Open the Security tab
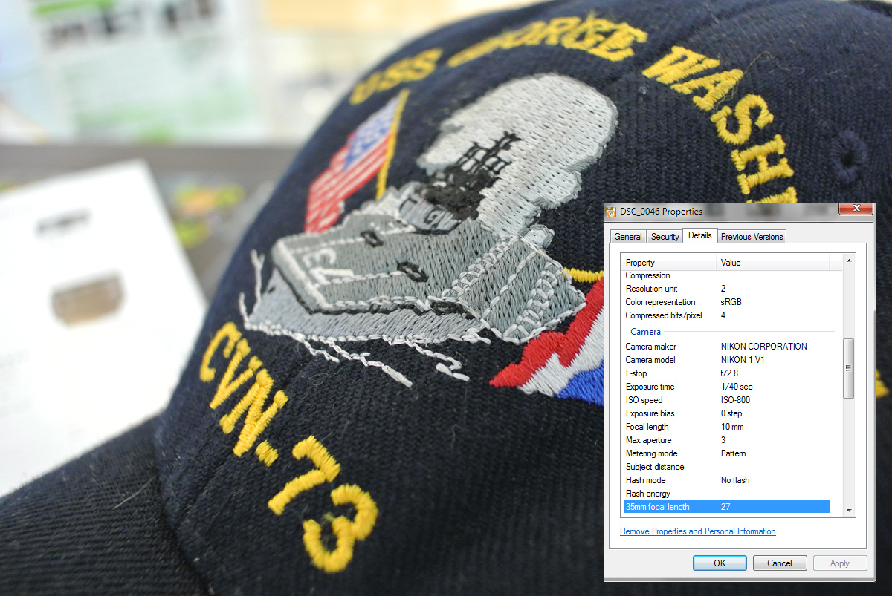Image resolution: width=892 pixels, height=596 pixels. pos(665,237)
